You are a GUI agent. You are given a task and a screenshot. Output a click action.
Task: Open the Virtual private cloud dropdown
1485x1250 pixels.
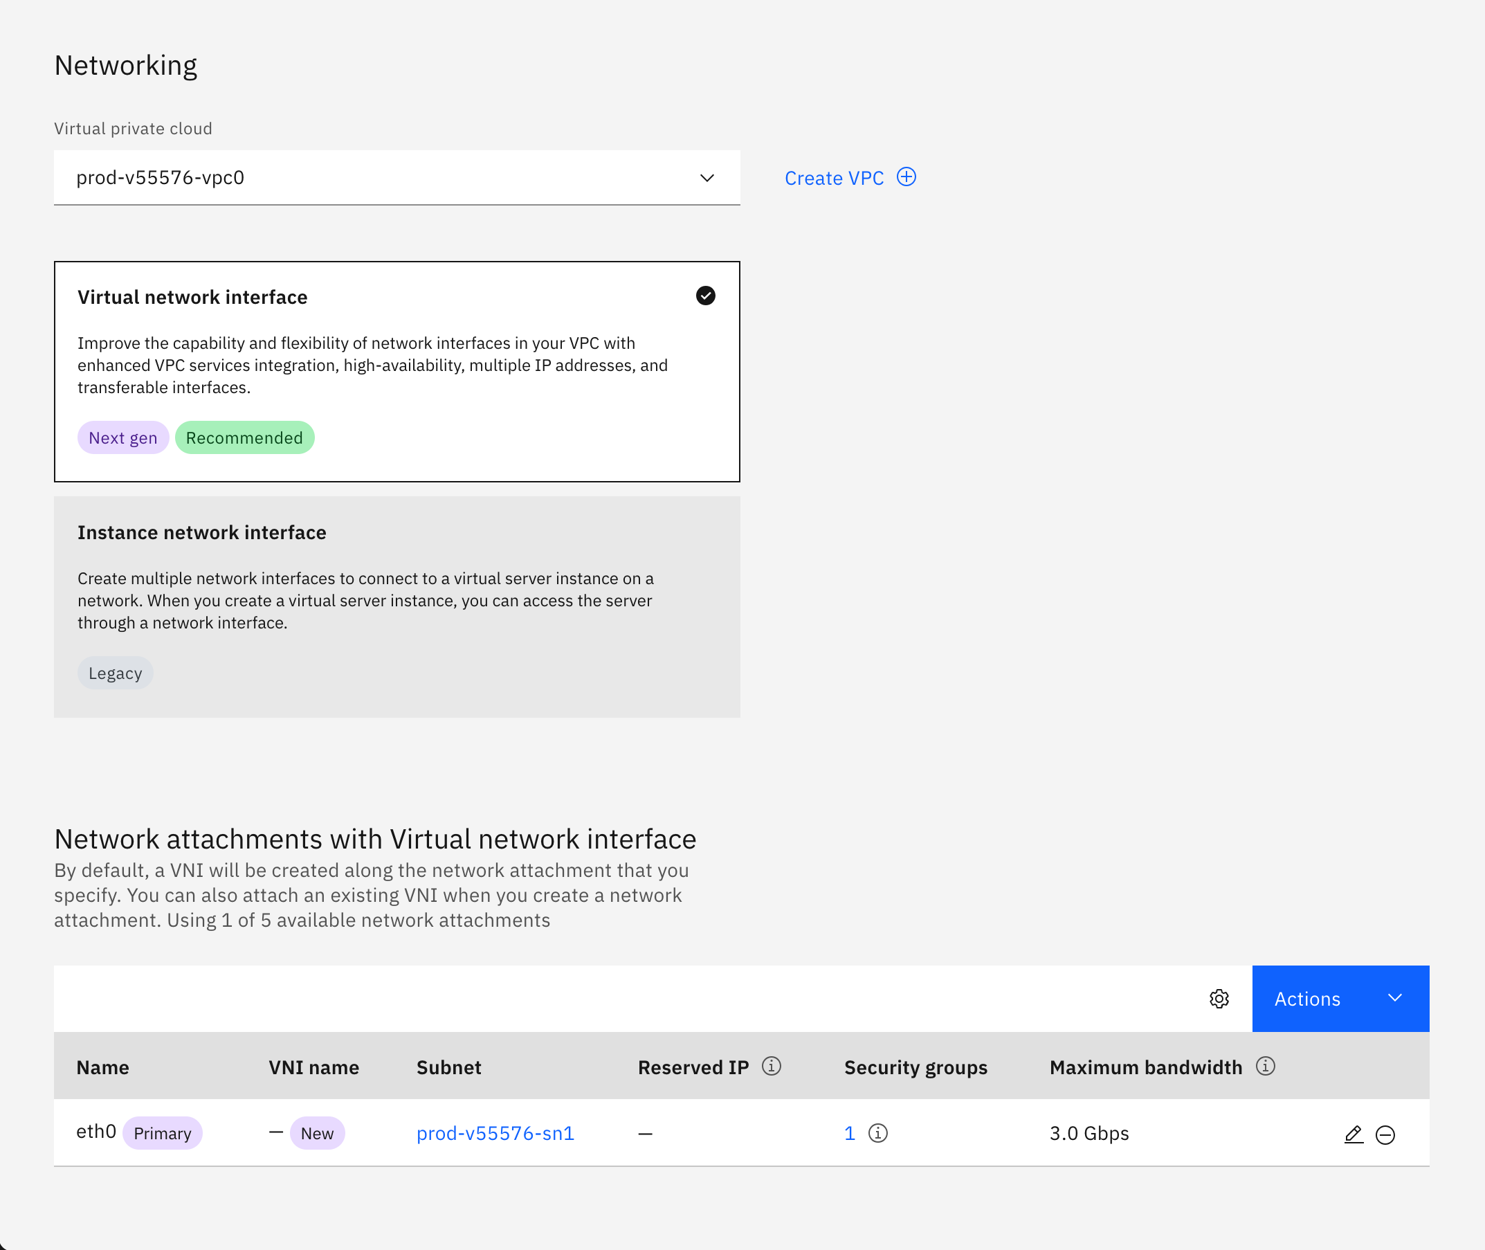397,178
